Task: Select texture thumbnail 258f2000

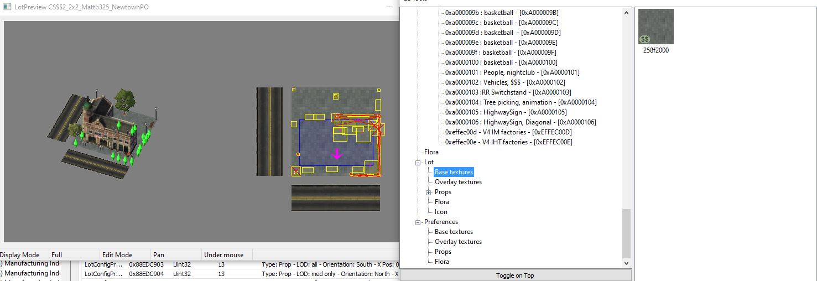Action: point(656,26)
